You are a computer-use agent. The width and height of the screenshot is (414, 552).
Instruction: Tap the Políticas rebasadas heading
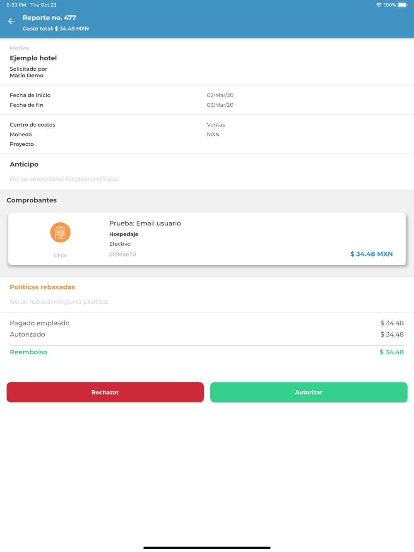pyautogui.click(x=42, y=287)
